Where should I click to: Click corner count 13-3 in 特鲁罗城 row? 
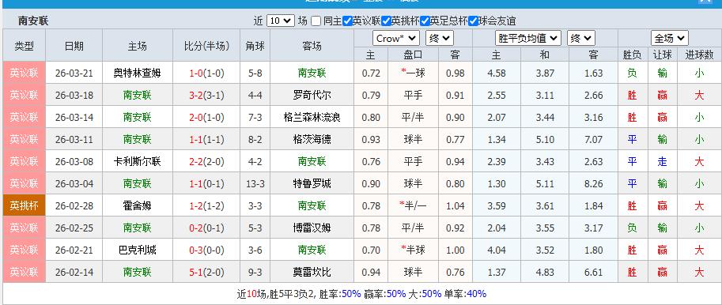(255, 183)
